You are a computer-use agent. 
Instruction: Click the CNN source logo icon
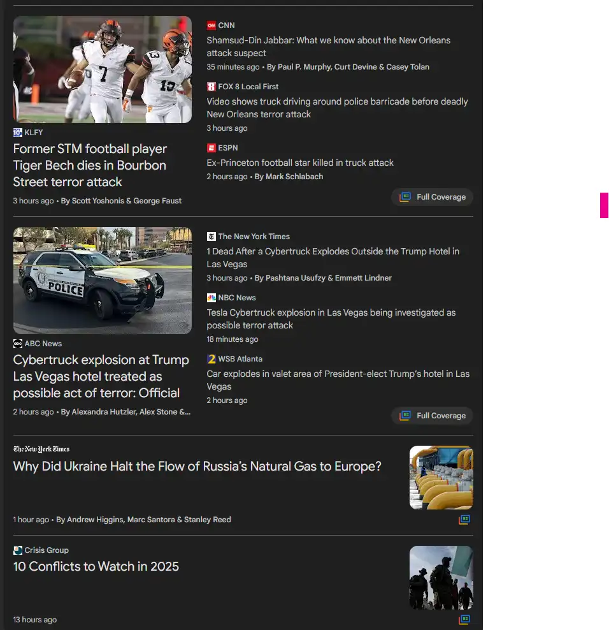pyautogui.click(x=211, y=26)
